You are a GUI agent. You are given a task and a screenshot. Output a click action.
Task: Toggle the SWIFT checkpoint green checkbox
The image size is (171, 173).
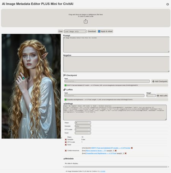pos(66,86)
